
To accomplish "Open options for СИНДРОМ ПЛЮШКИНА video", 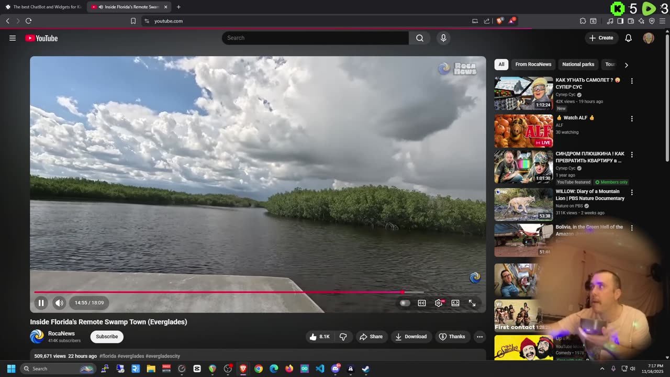I will [632, 155].
